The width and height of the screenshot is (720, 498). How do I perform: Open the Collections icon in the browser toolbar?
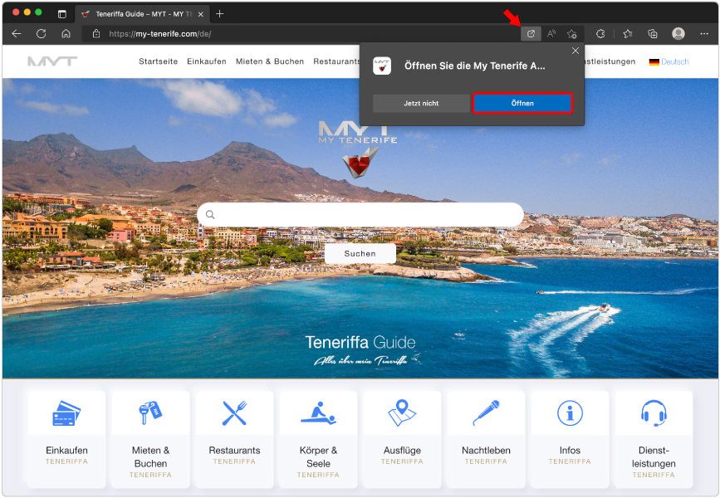click(x=651, y=34)
